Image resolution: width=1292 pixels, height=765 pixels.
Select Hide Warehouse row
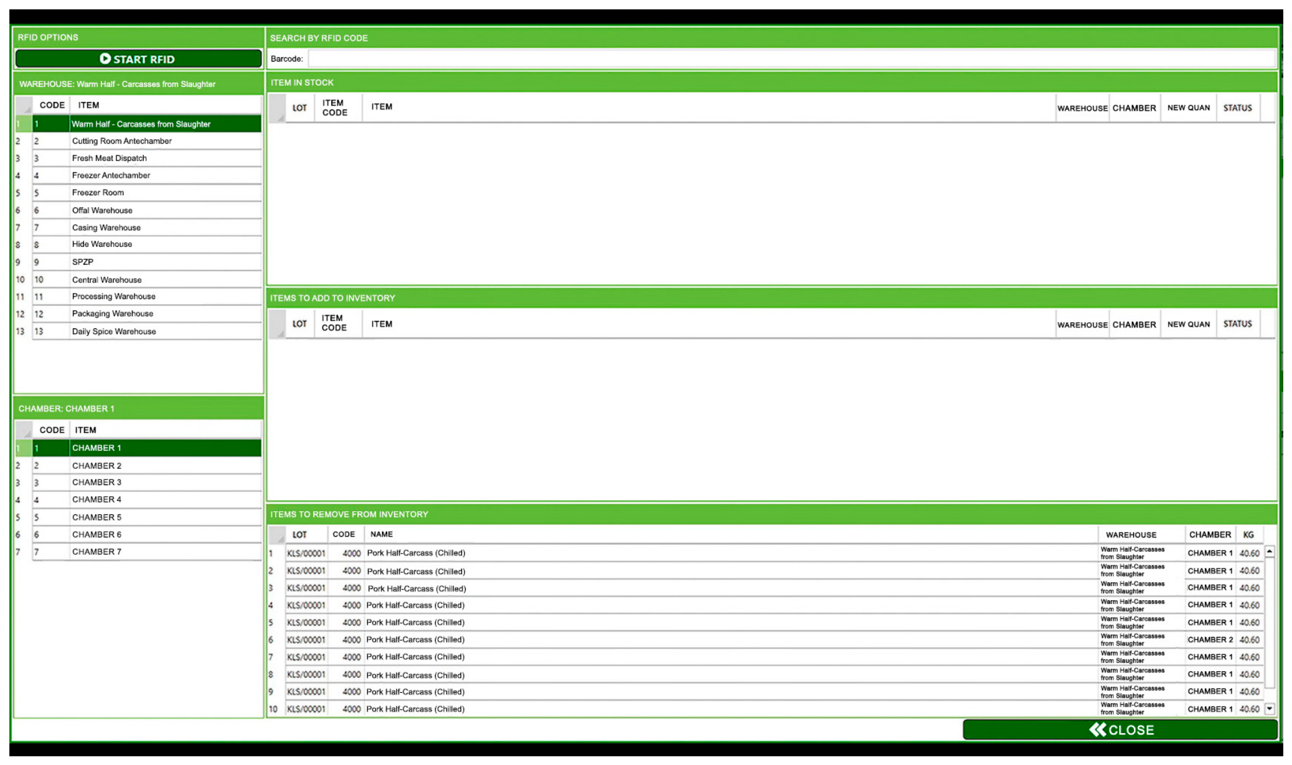138,244
